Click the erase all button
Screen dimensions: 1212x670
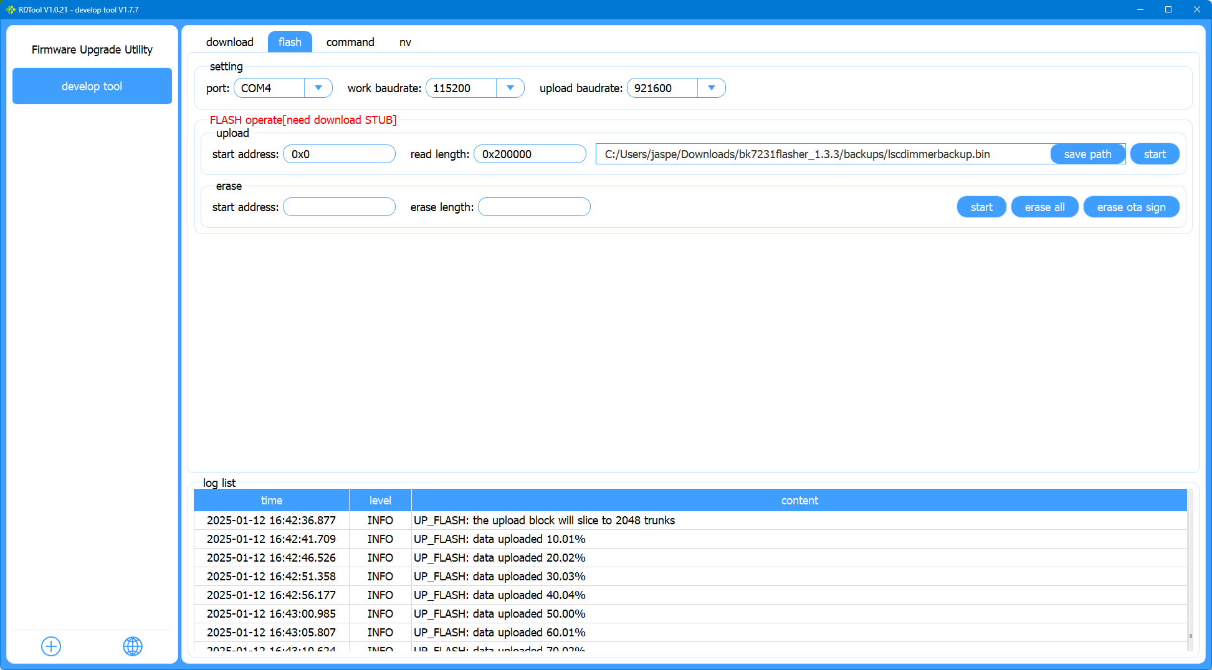coord(1044,207)
